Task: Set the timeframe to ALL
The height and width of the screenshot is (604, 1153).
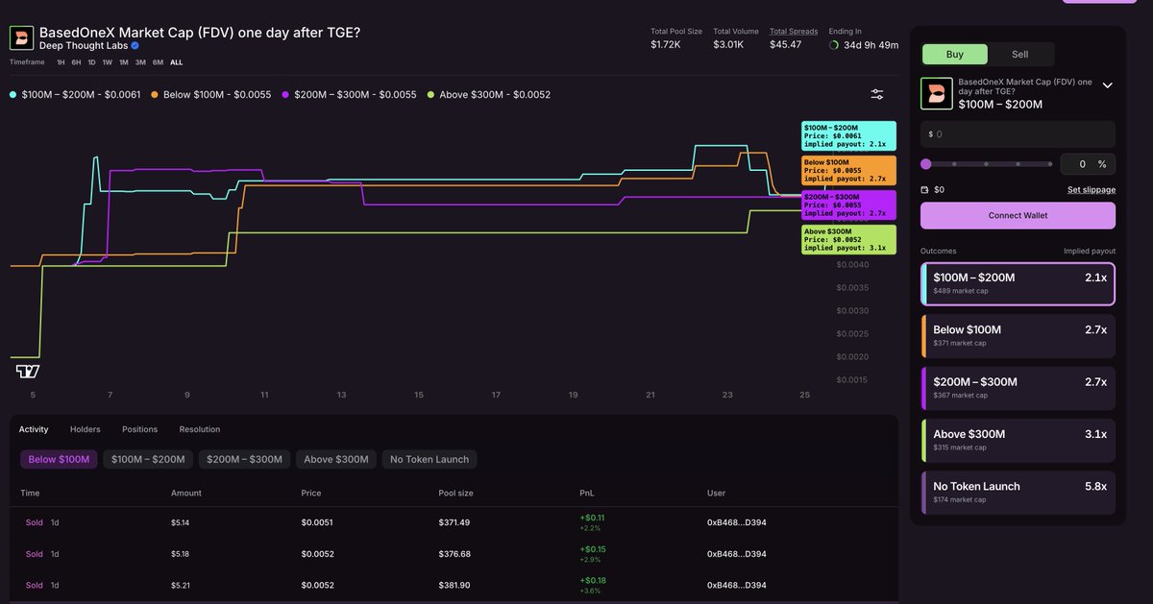Action: click(x=176, y=62)
